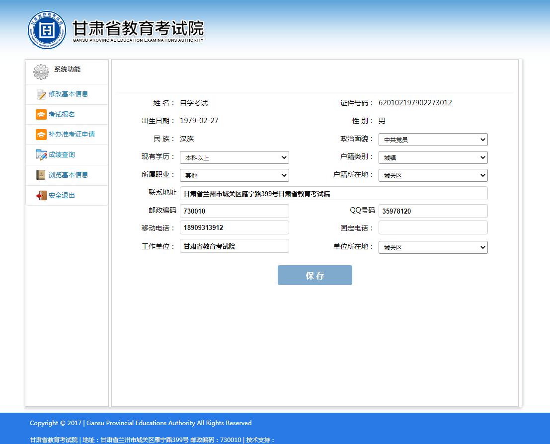The image size is (550, 444).
Task: Select the 成绩查询 menu item
Action: (62, 155)
